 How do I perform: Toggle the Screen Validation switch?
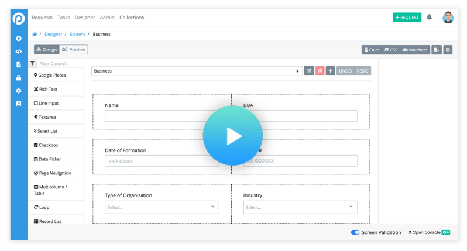pos(355,232)
